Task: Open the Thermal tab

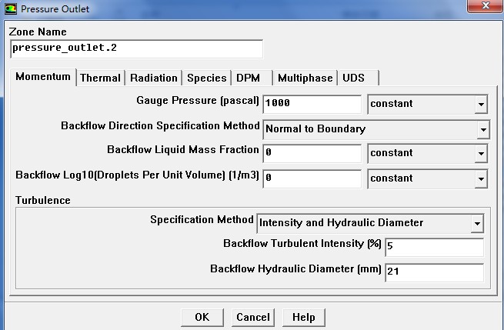Action: pos(100,78)
